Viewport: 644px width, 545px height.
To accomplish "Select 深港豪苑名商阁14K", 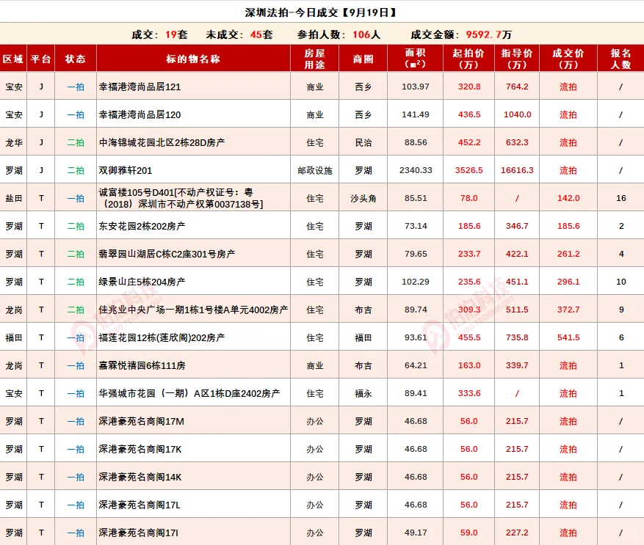I will click(x=140, y=478).
